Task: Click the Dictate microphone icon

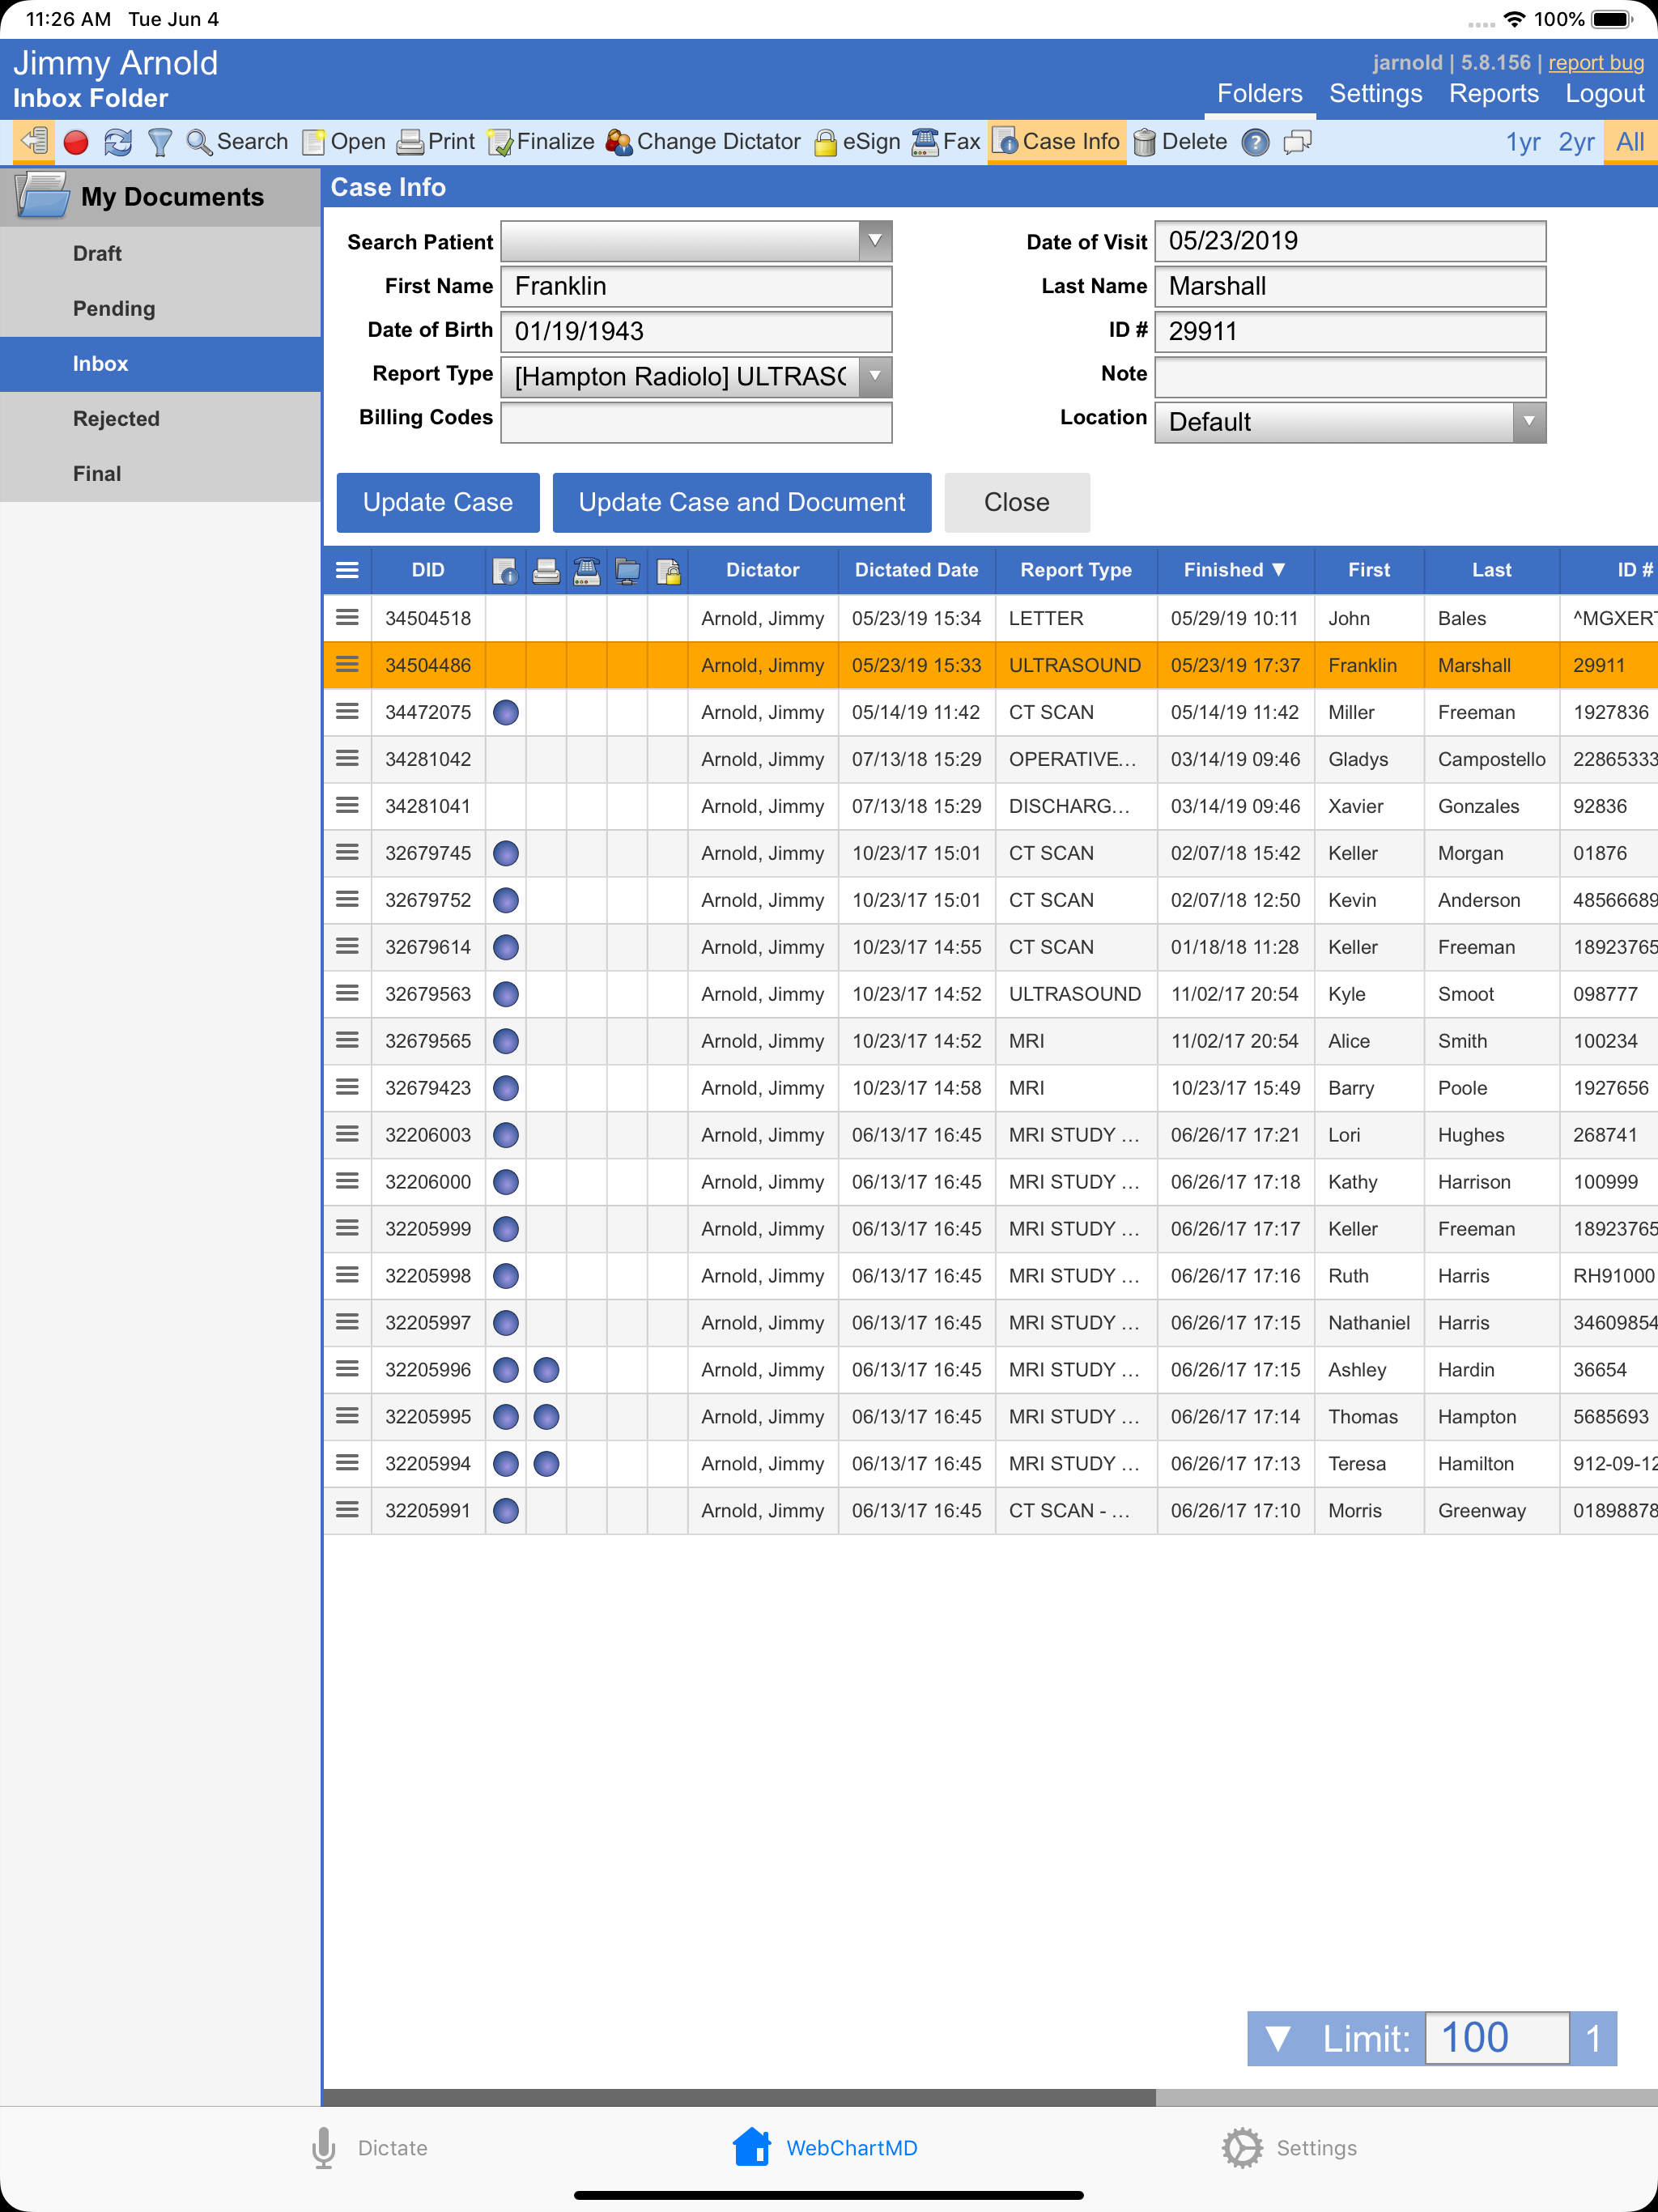Action: coord(323,2147)
